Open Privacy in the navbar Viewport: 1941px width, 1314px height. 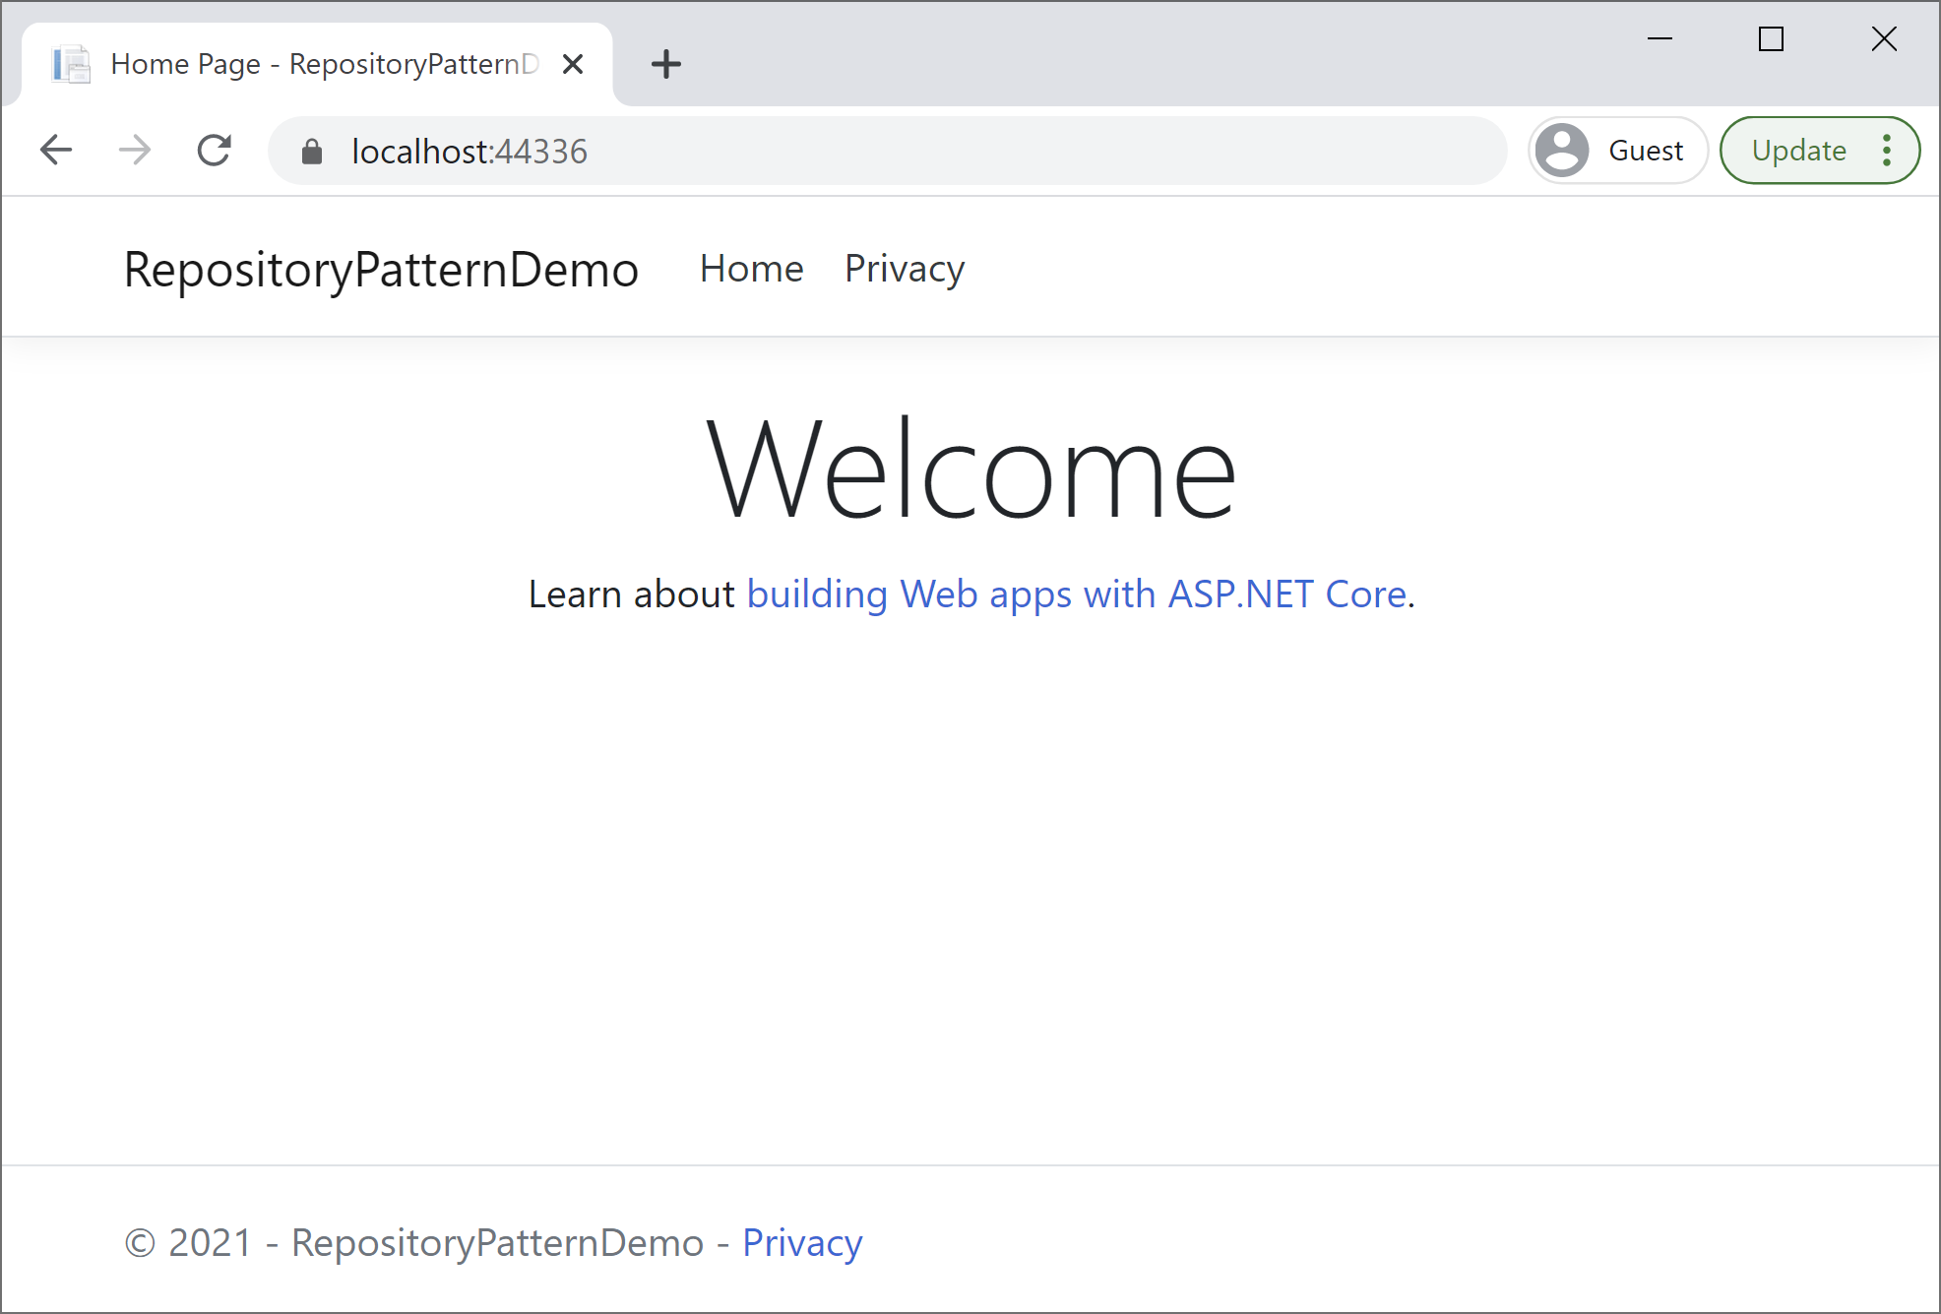pyautogui.click(x=904, y=269)
